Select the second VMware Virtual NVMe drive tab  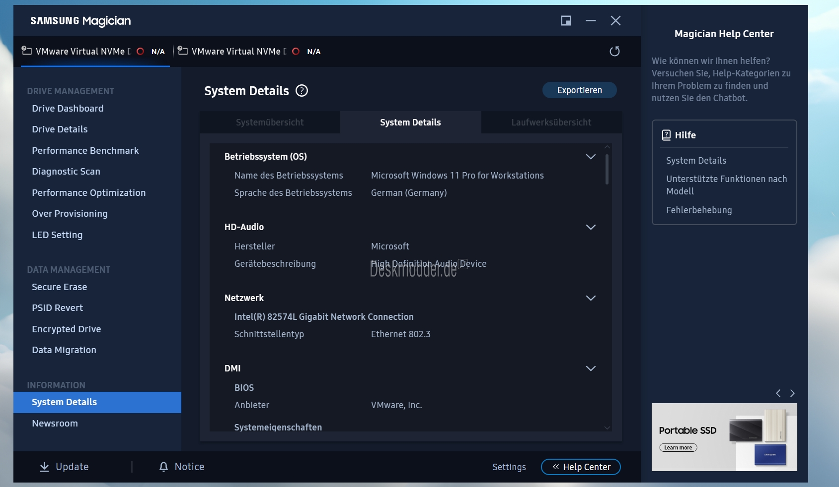tap(251, 51)
